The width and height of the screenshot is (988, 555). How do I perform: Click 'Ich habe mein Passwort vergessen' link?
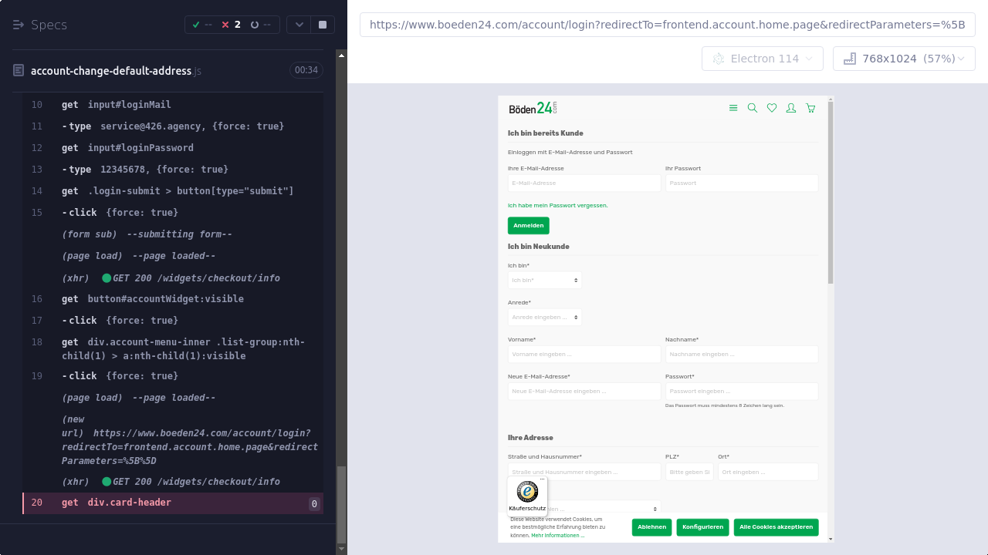click(557, 206)
